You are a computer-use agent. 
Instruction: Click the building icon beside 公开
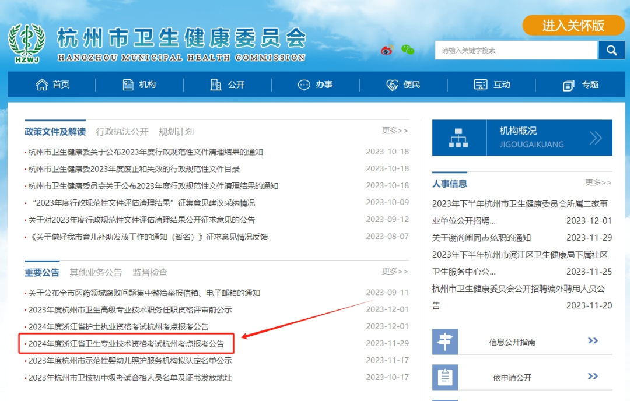(216, 85)
